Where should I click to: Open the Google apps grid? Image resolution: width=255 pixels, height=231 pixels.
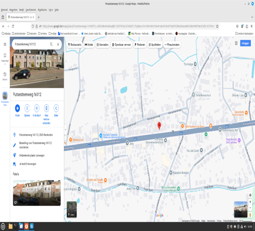pos(236,43)
